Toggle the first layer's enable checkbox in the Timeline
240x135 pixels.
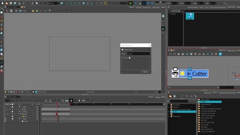click(x=12, y=107)
